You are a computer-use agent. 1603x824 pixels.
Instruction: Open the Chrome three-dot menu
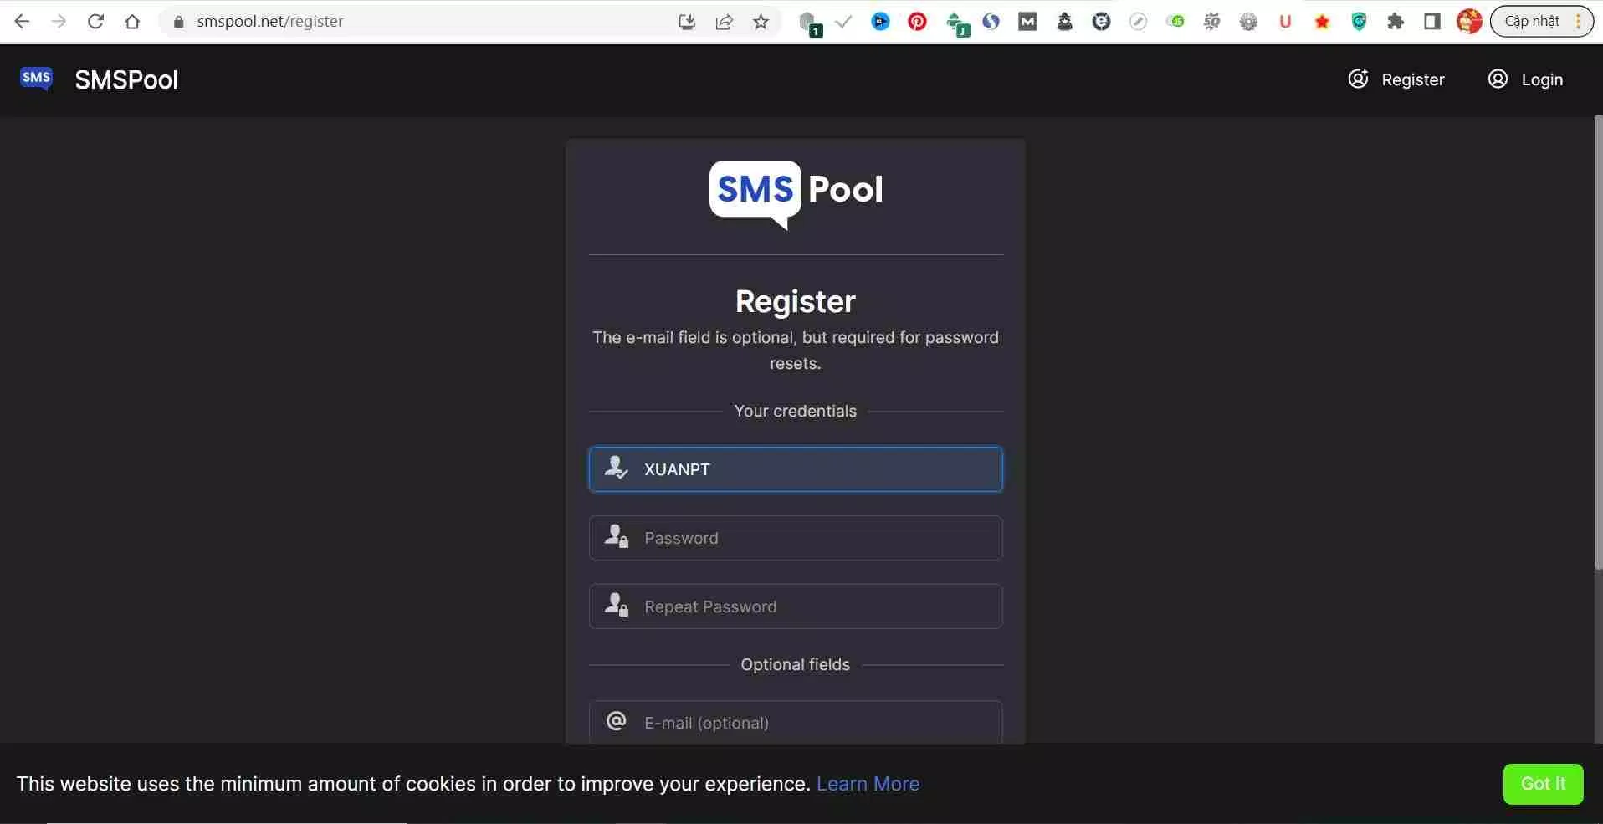(1578, 22)
